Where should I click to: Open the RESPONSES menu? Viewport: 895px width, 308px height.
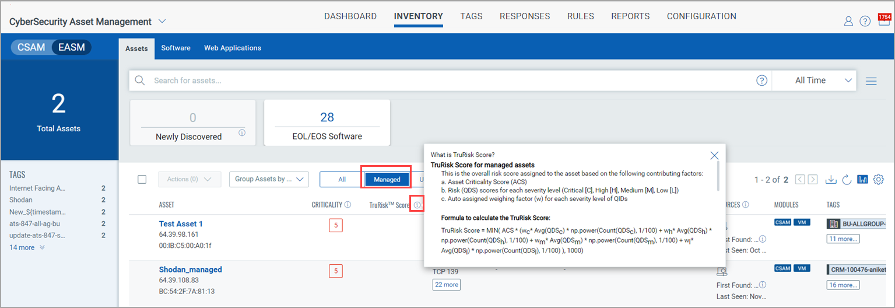525,16
